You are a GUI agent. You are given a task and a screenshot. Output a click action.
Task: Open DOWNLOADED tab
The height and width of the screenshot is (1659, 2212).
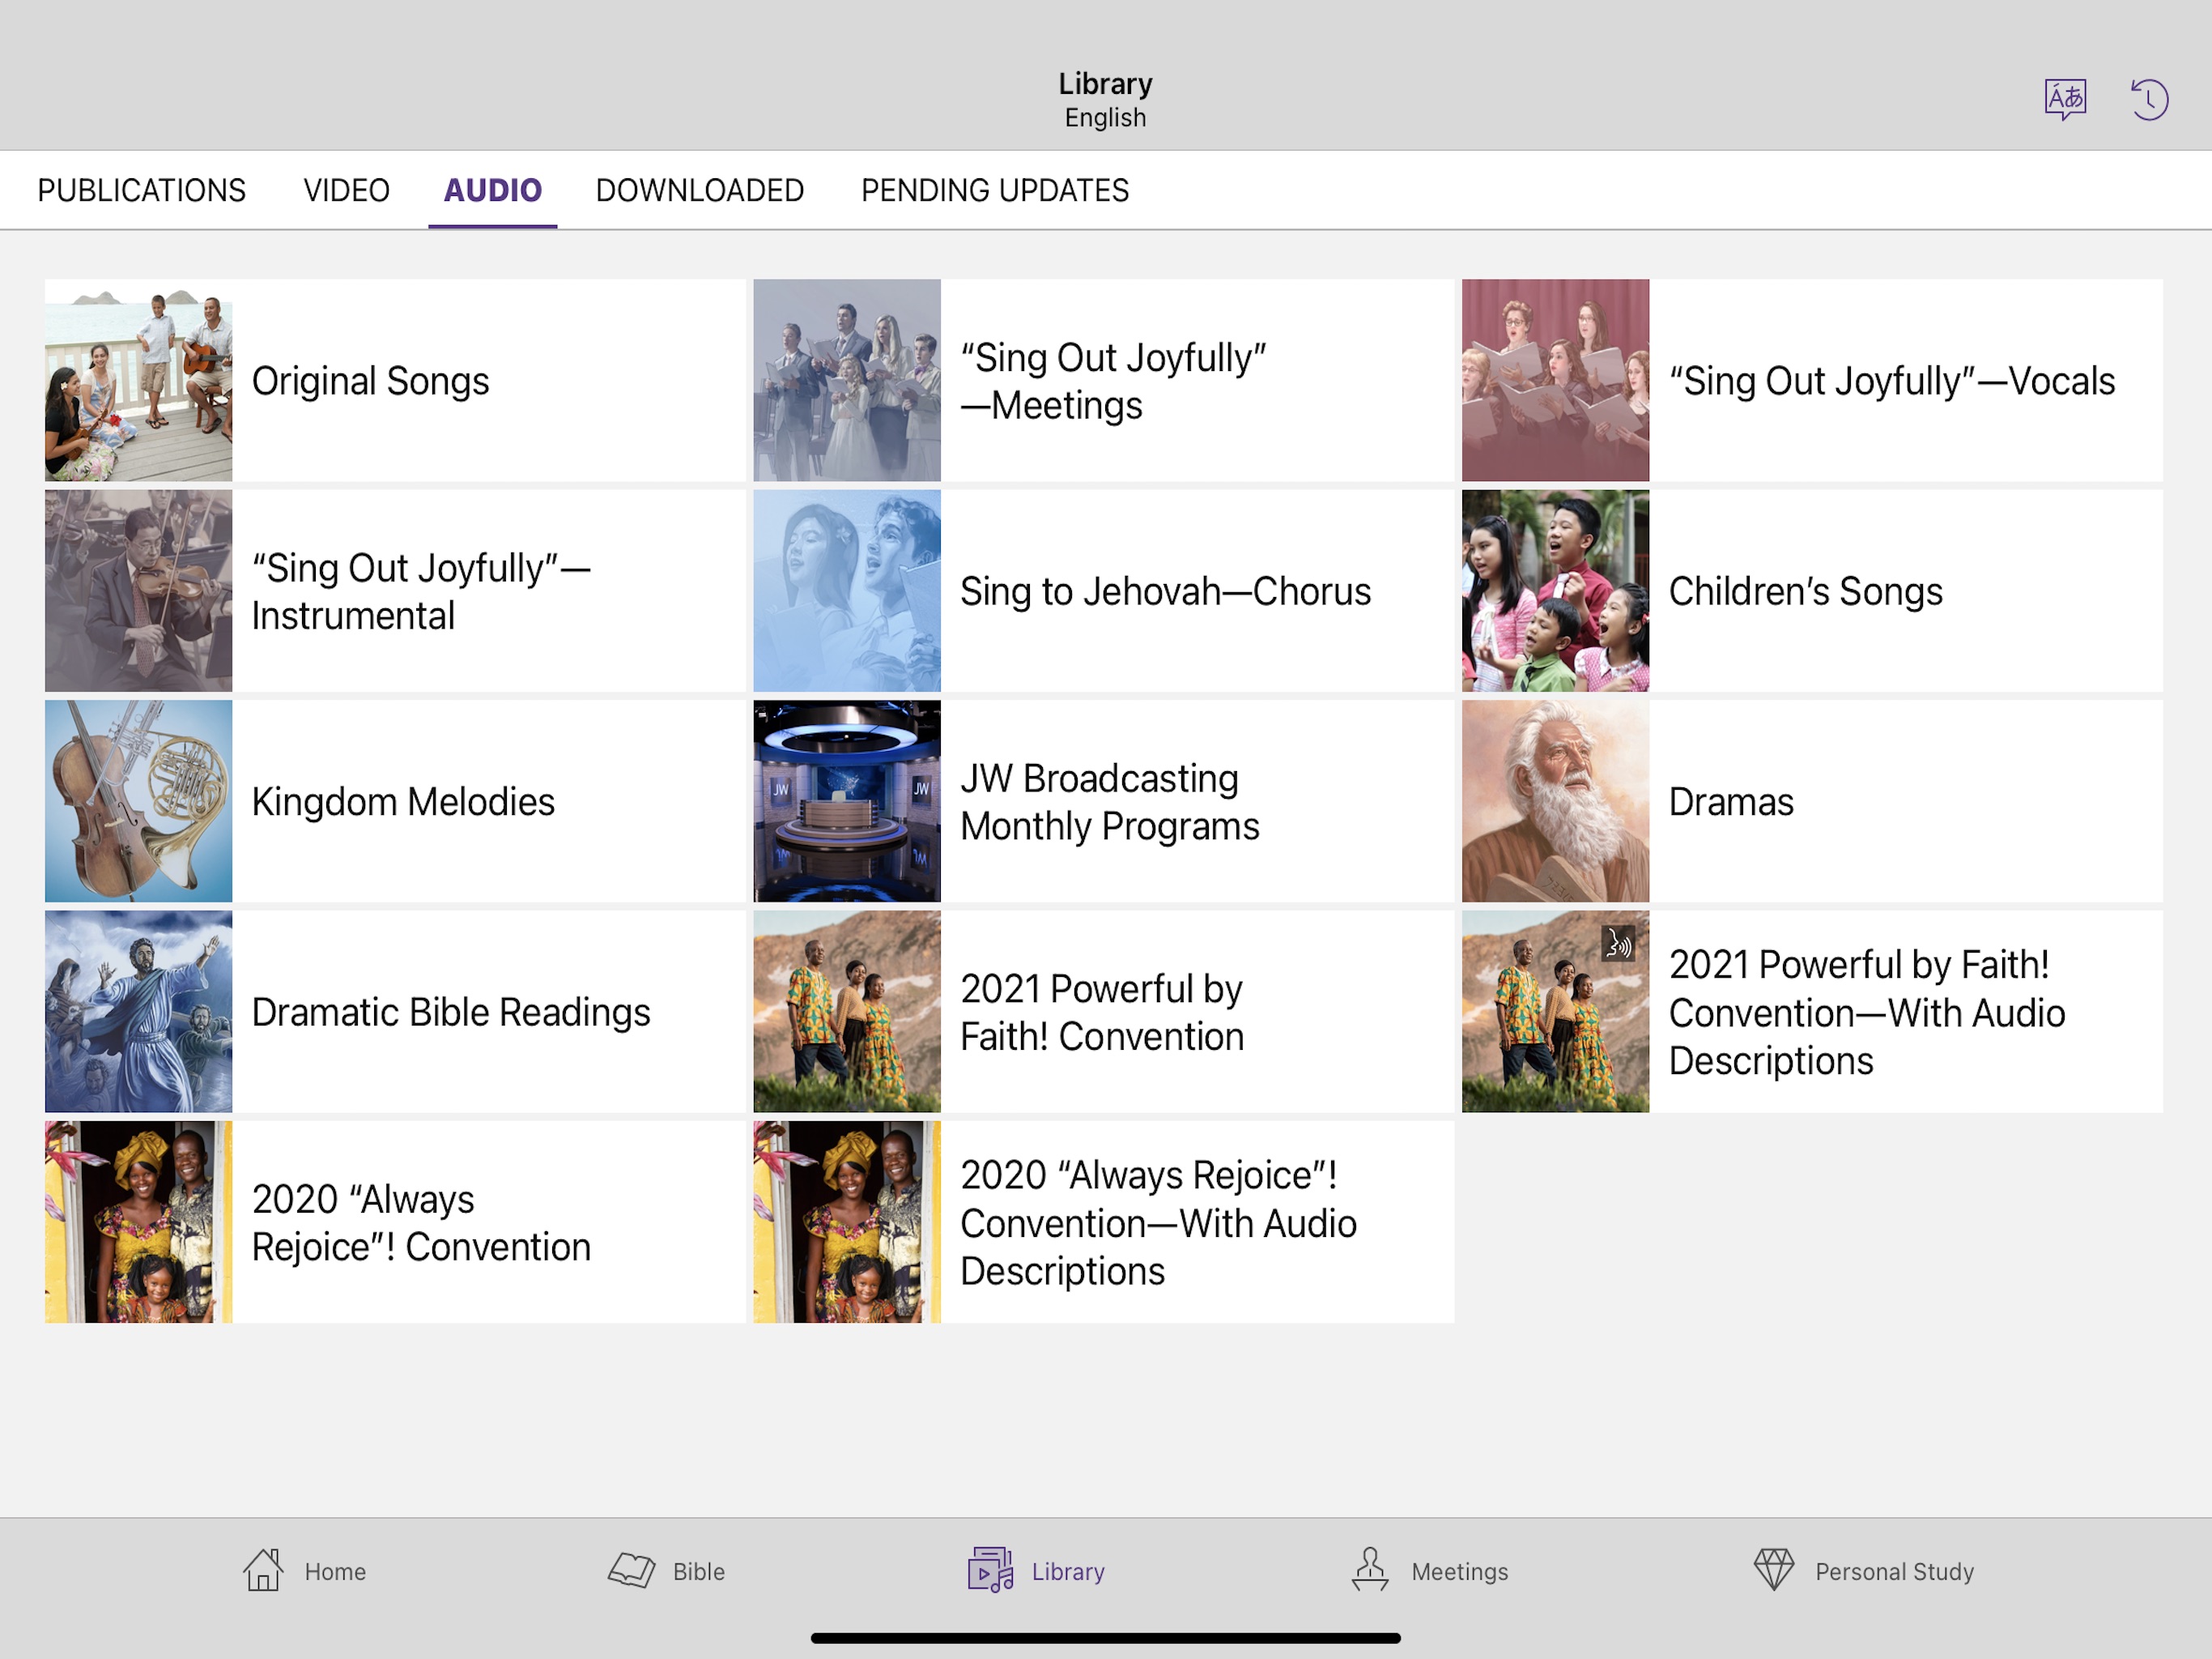coord(699,190)
